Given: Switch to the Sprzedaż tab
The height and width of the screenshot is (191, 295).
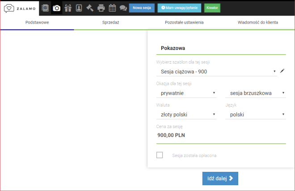Looking at the screenshot, I should [x=110, y=22].
